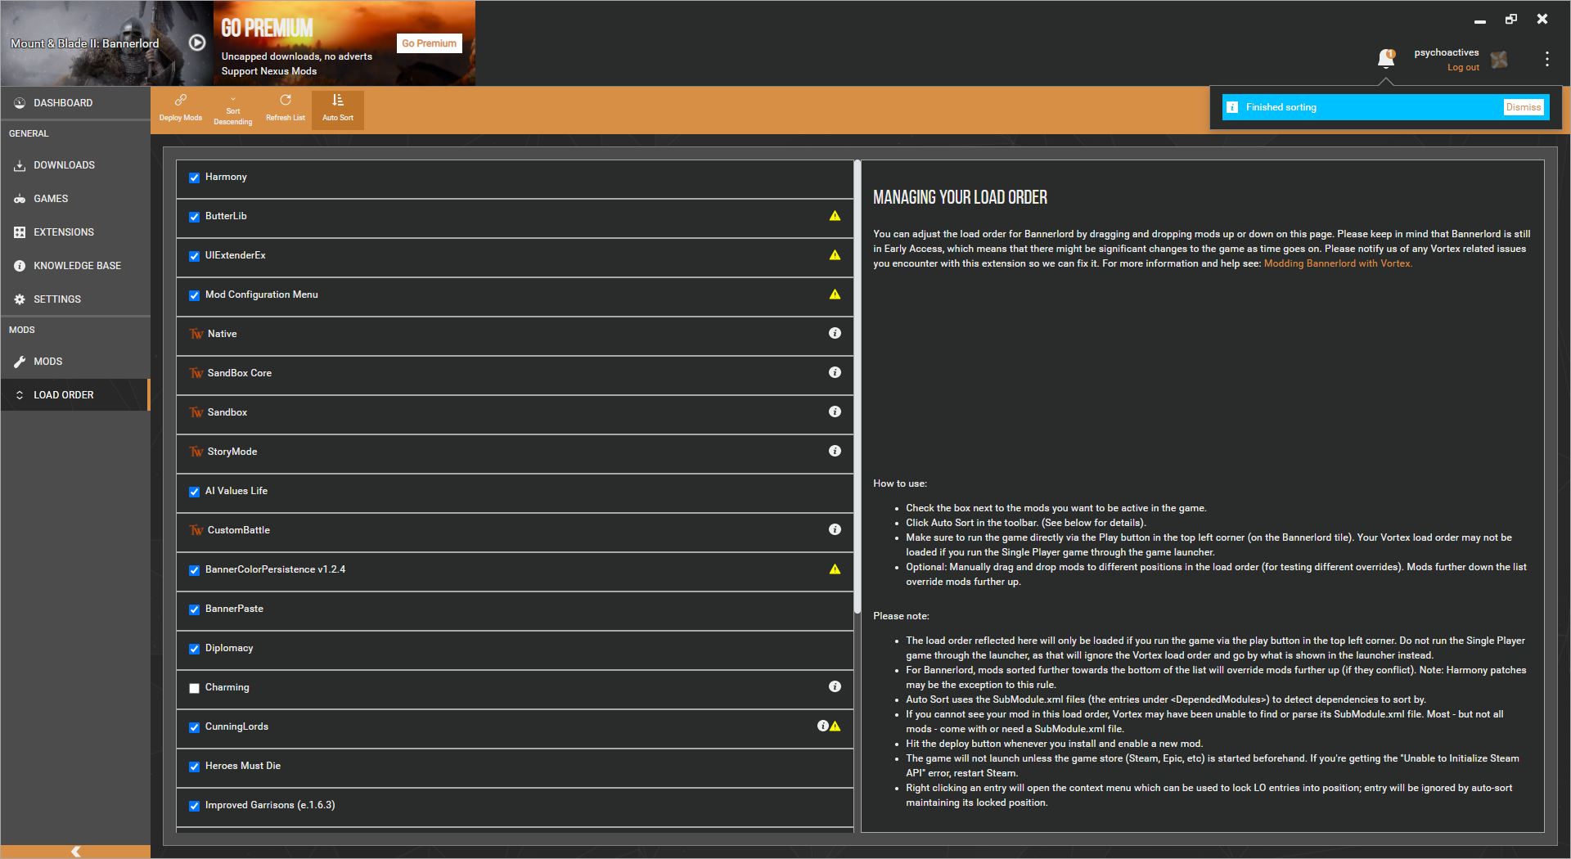Run Auto Sort from the toolbar
Screen dimensions: 1571x859
[x=338, y=108]
